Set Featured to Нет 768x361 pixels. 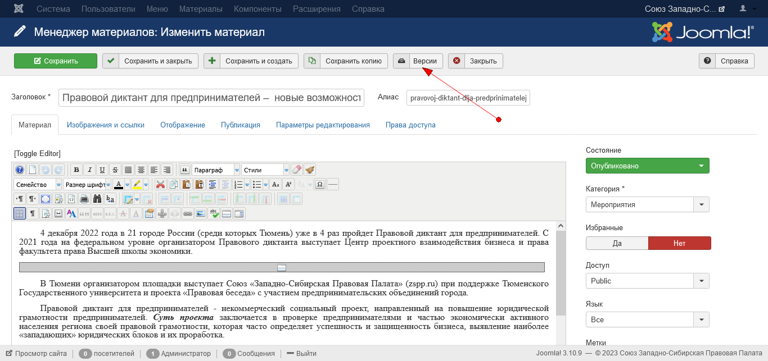(679, 243)
